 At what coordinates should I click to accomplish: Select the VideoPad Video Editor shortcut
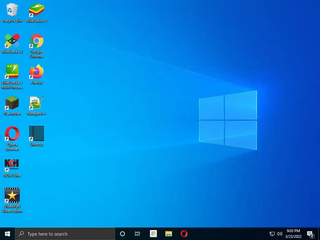pyautogui.click(x=12, y=200)
